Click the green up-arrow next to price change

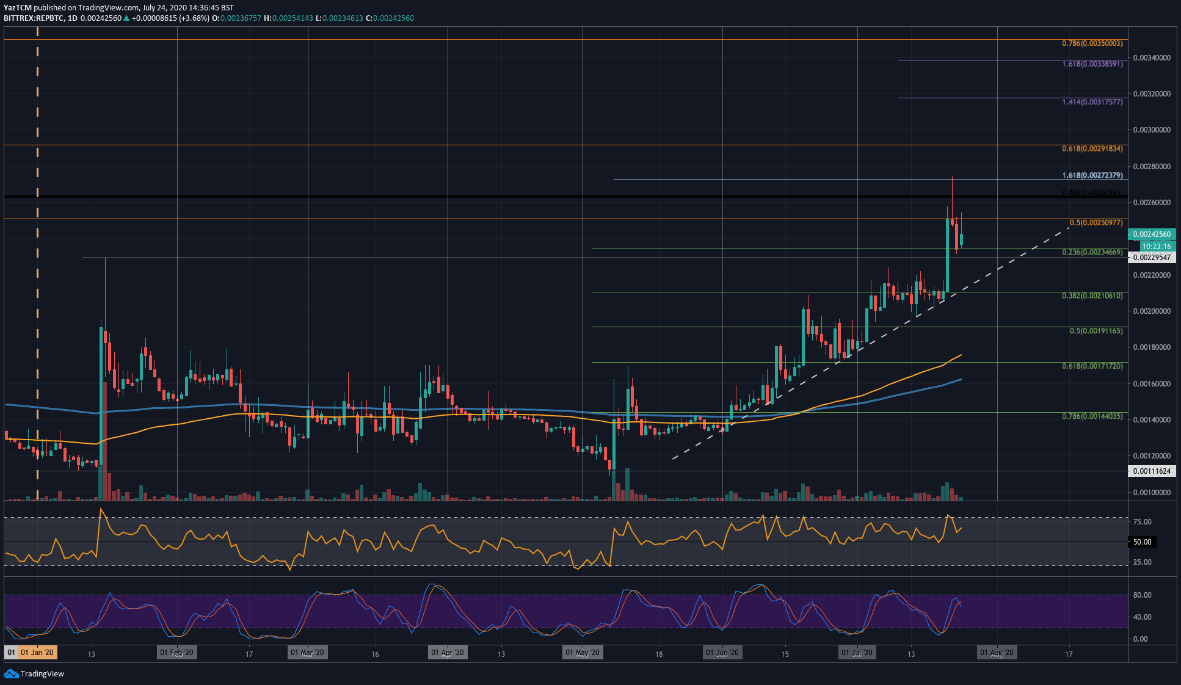click(126, 18)
